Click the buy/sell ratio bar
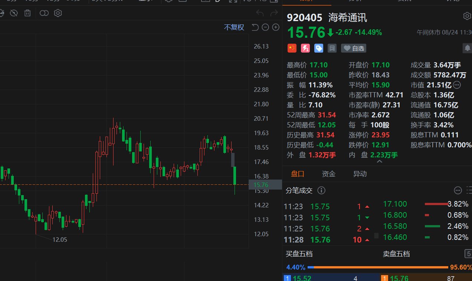The image size is (472, 281). pyautogui.click(x=378, y=267)
